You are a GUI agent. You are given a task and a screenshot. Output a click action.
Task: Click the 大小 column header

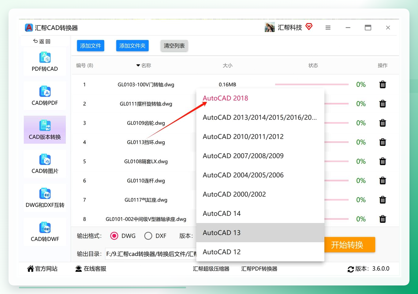coord(227,65)
